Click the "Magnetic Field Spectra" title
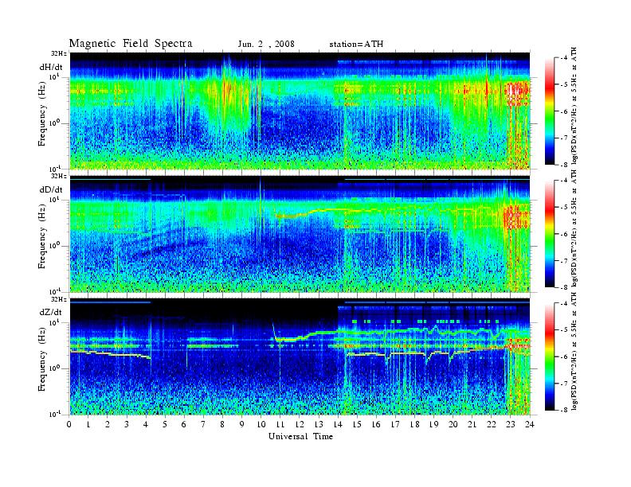Image resolution: width=631 pixels, height=487 pixels. pyautogui.click(x=131, y=44)
